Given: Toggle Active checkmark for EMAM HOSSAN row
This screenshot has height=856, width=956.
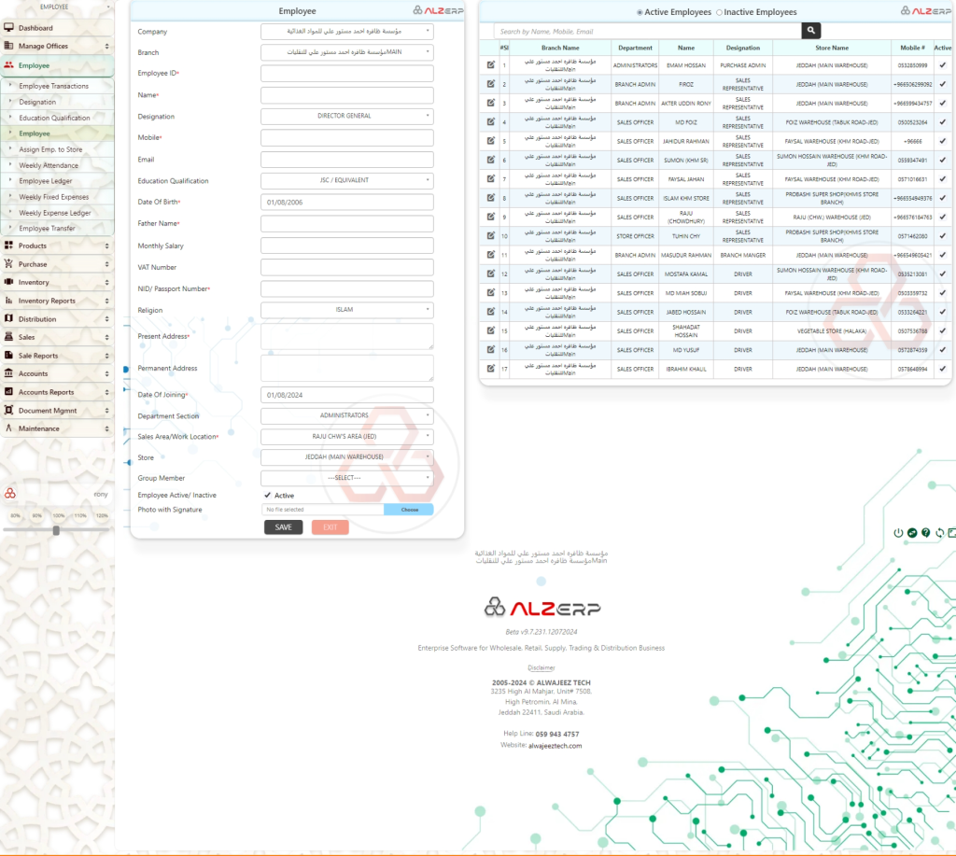Looking at the screenshot, I should (943, 64).
